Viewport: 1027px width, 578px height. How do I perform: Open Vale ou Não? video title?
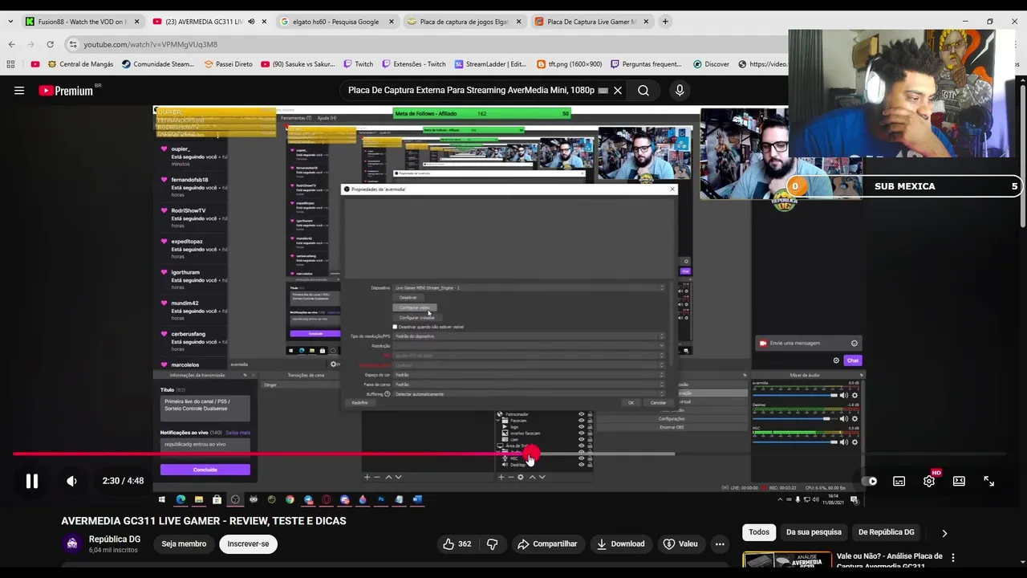click(889, 561)
